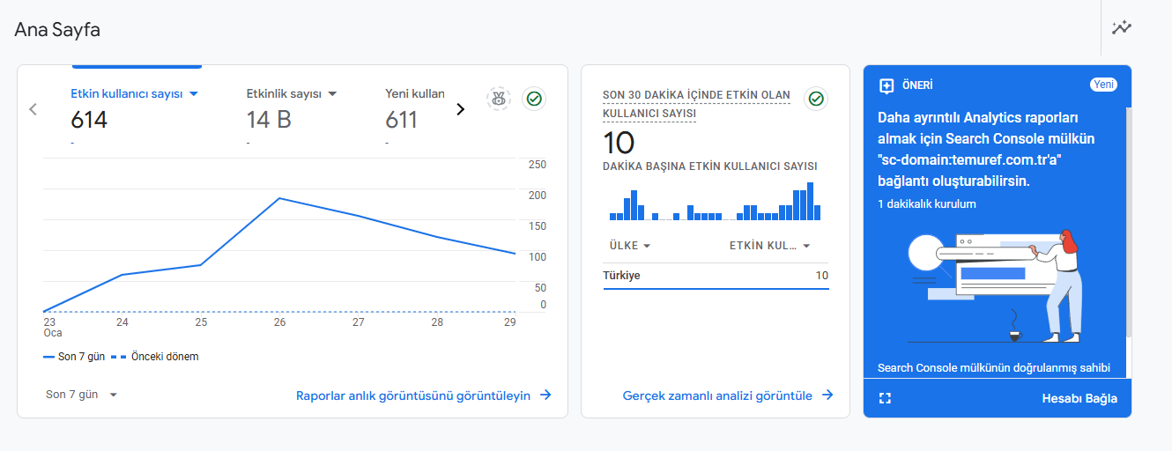Click the '1 dakikalık kurulum' text
The height and width of the screenshot is (451, 1172).
click(927, 203)
